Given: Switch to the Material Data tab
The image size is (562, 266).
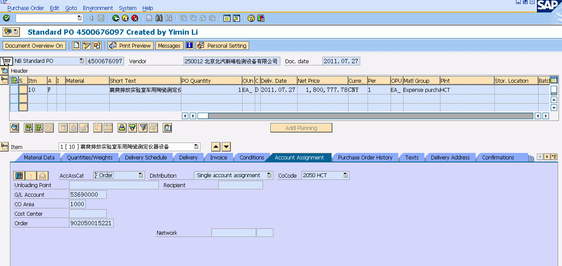Looking at the screenshot, I should [x=39, y=157].
